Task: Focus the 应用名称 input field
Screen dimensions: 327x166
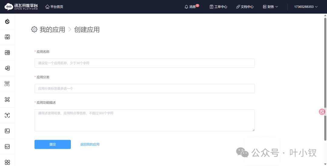Action: tap(144, 63)
